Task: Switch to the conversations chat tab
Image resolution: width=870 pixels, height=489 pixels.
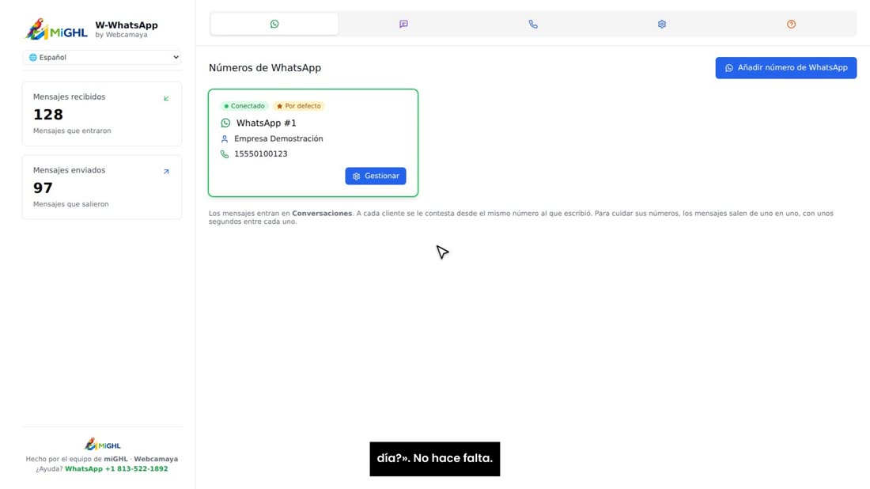Action: 403,24
